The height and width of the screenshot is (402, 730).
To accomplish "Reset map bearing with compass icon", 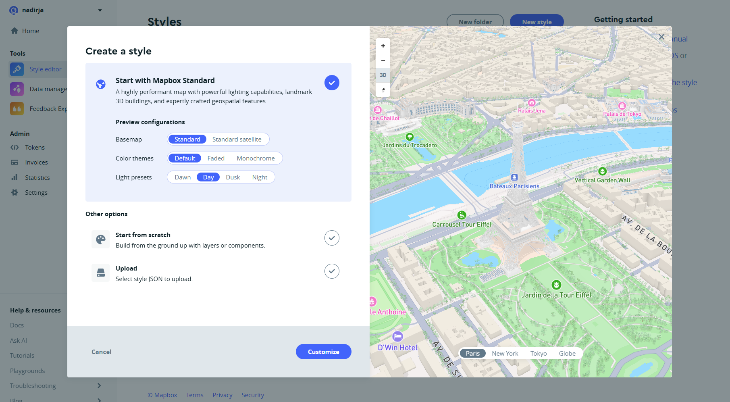I will click(383, 90).
